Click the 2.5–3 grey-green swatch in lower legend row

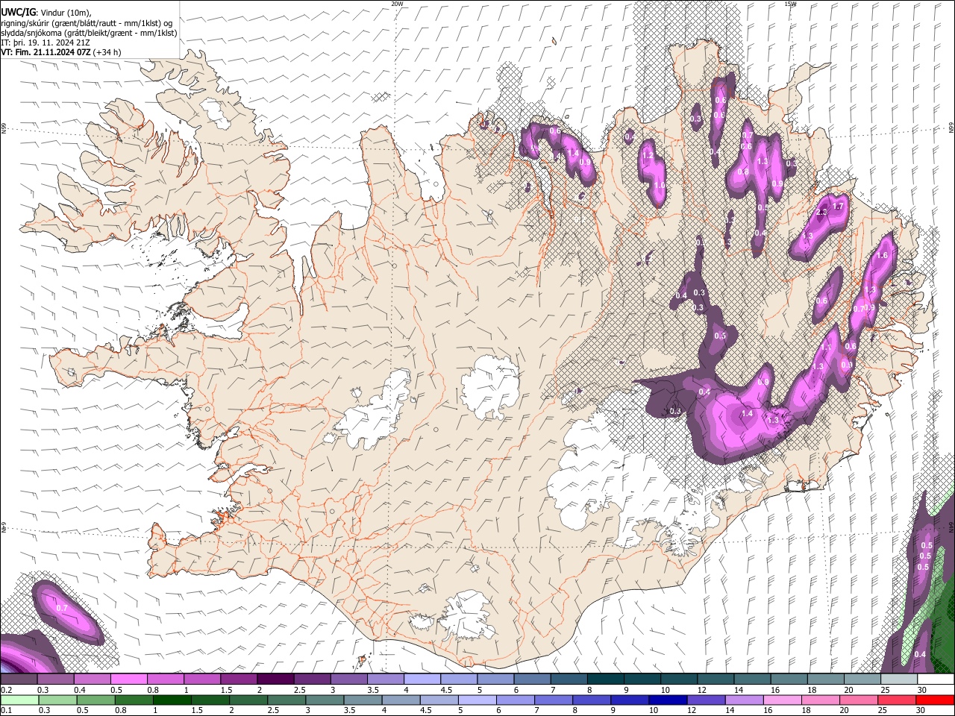(286, 700)
